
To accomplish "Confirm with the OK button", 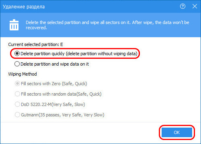I will click(x=177, y=132).
